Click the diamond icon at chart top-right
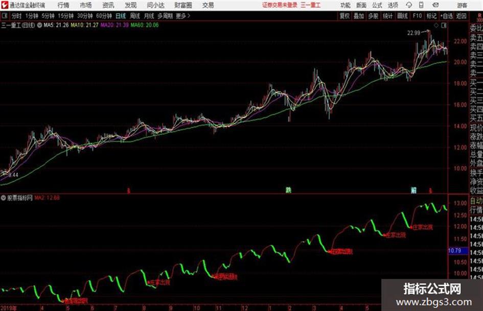Screen dimensions: 483x311 coord(436,26)
